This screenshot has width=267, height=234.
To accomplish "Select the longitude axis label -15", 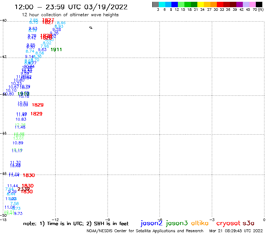I will pos(3,220).
